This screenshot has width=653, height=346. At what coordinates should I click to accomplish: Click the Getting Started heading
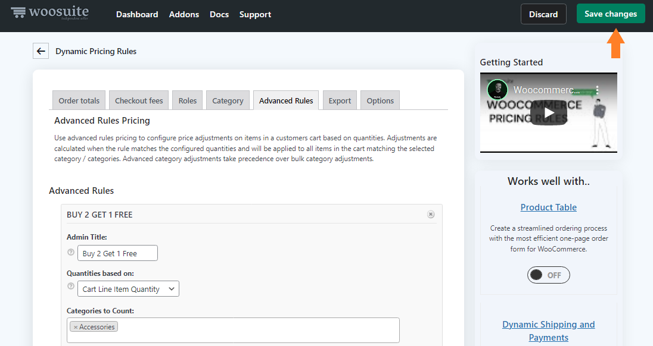point(511,62)
